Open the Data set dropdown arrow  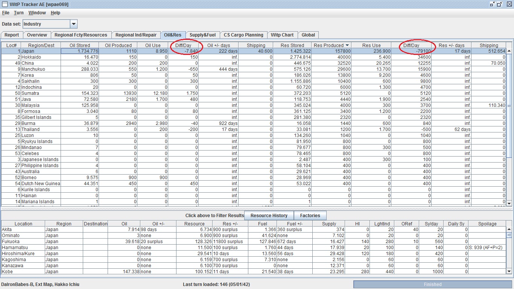pos(74,24)
